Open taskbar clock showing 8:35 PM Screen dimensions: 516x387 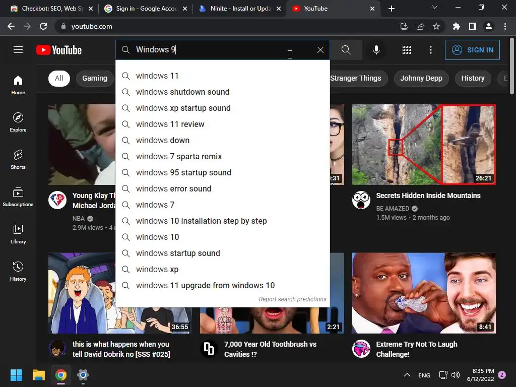480,375
